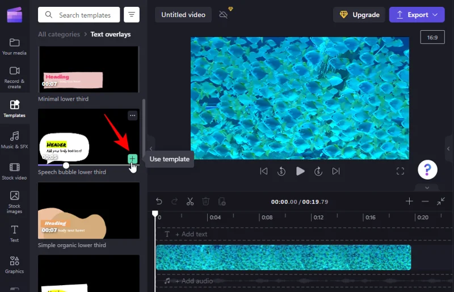The height and width of the screenshot is (292, 454).
Task: Click the Search templates field
Action: [79, 15]
